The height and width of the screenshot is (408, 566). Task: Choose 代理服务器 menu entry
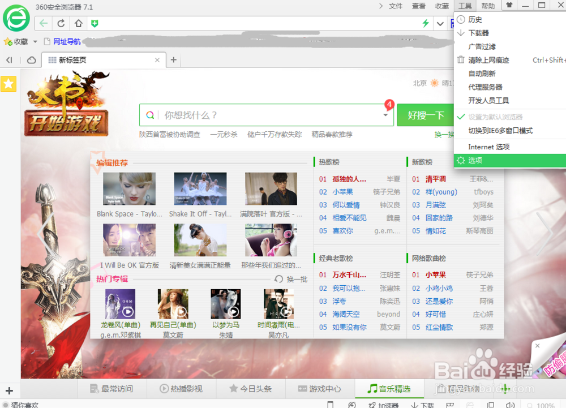click(x=510, y=87)
